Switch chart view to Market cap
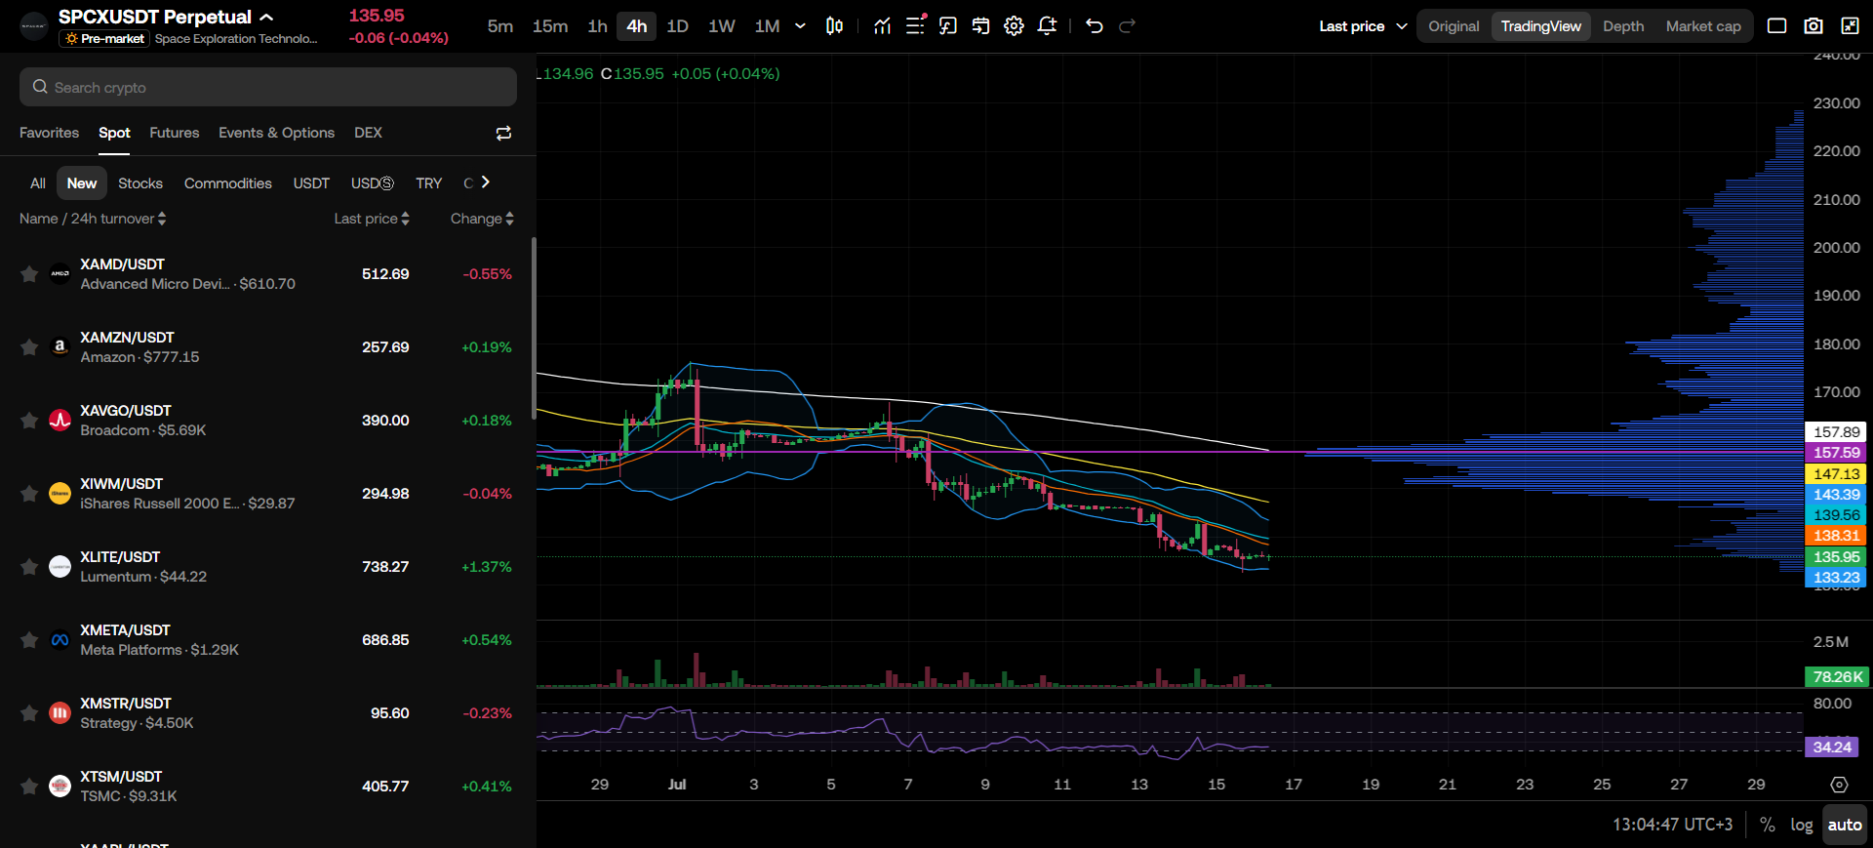 [1703, 26]
